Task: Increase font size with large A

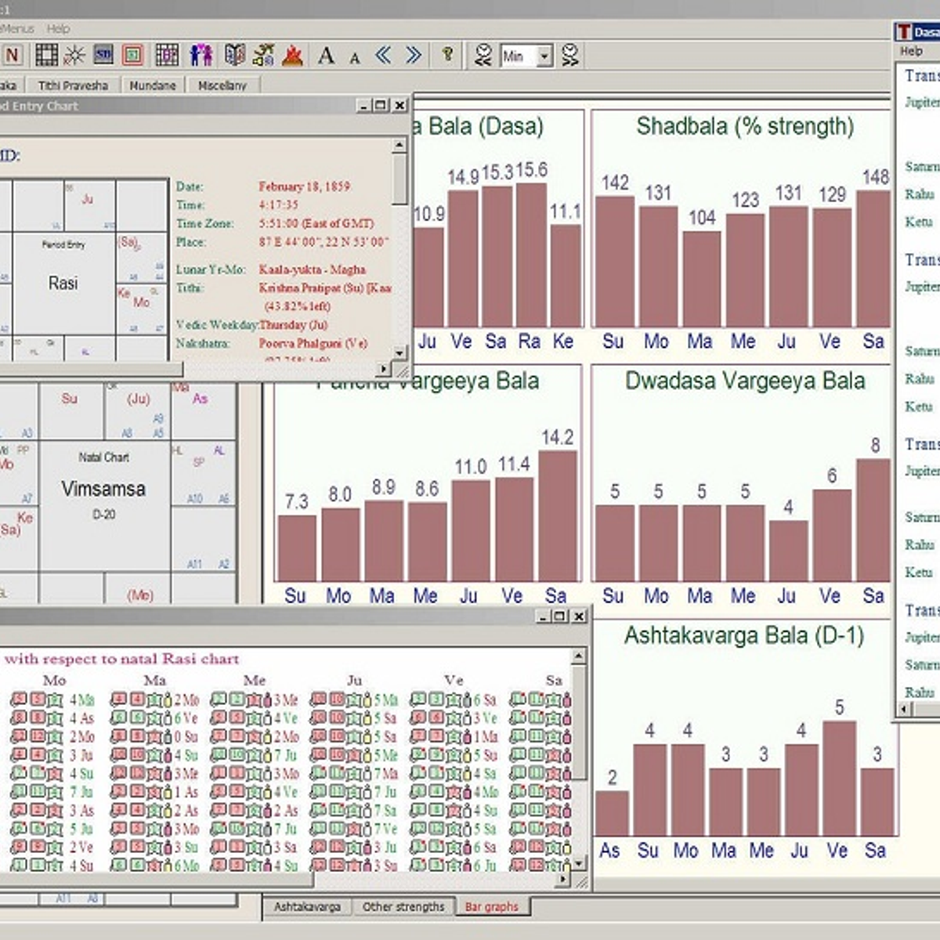Action: click(x=327, y=56)
